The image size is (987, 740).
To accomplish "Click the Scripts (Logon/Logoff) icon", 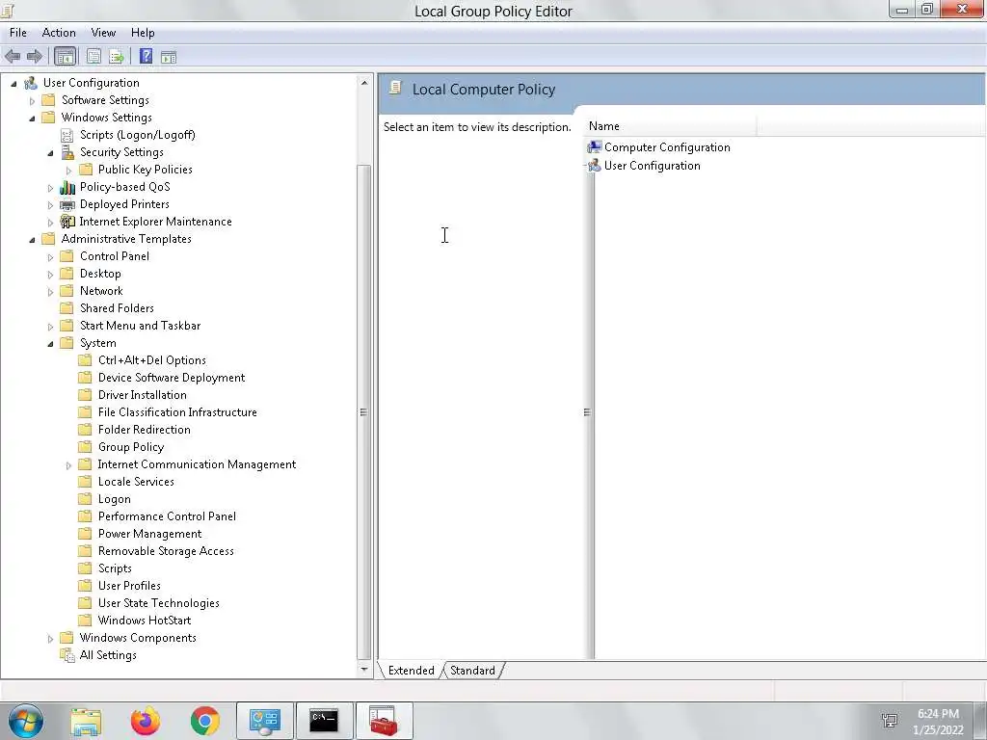I will (x=67, y=135).
